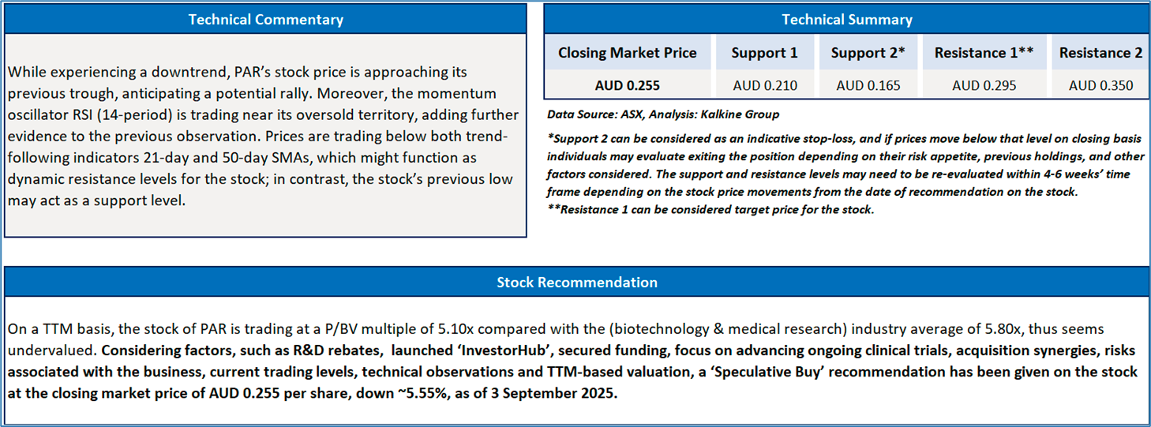
Task: Select the Closing Market Price column header
Action: [627, 53]
